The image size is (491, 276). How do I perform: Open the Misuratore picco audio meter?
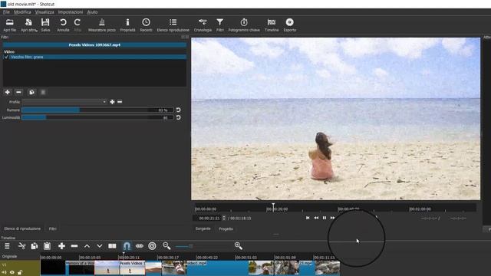(x=102, y=25)
